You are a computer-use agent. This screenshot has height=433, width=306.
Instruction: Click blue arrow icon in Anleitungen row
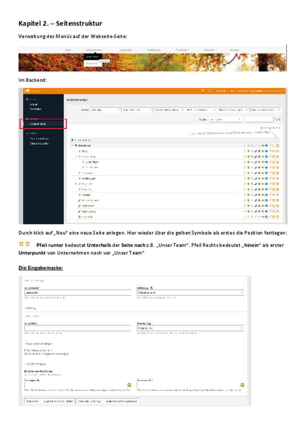[256, 178]
